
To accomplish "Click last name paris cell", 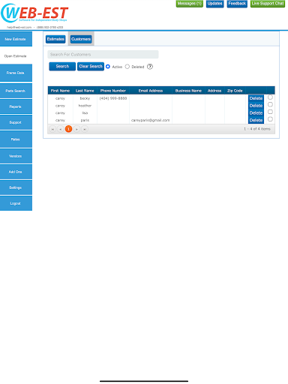I will coord(85,120).
